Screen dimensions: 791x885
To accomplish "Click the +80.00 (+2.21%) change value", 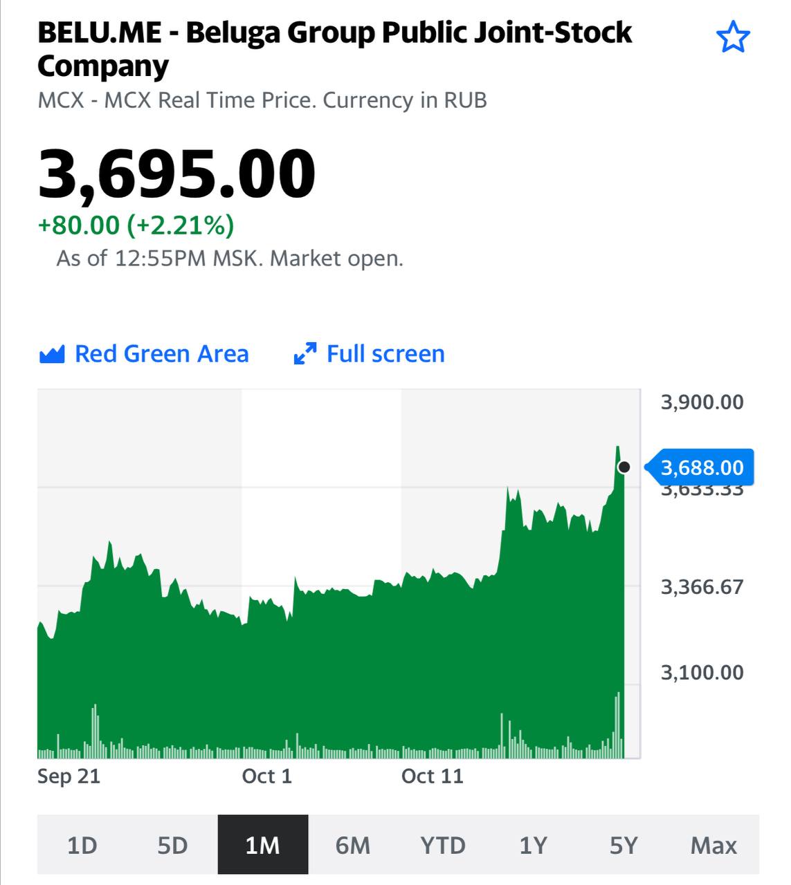I will point(136,225).
